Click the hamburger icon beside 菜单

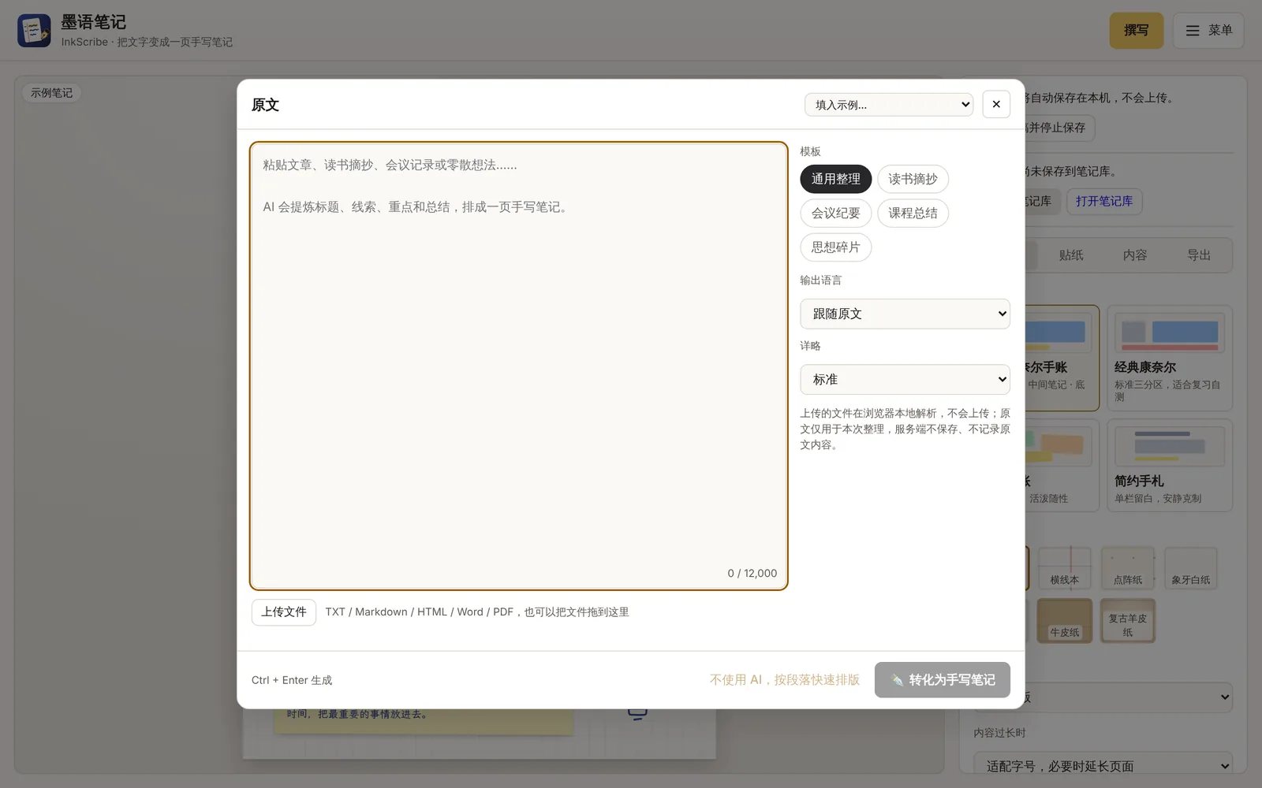tap(1193, 31)
